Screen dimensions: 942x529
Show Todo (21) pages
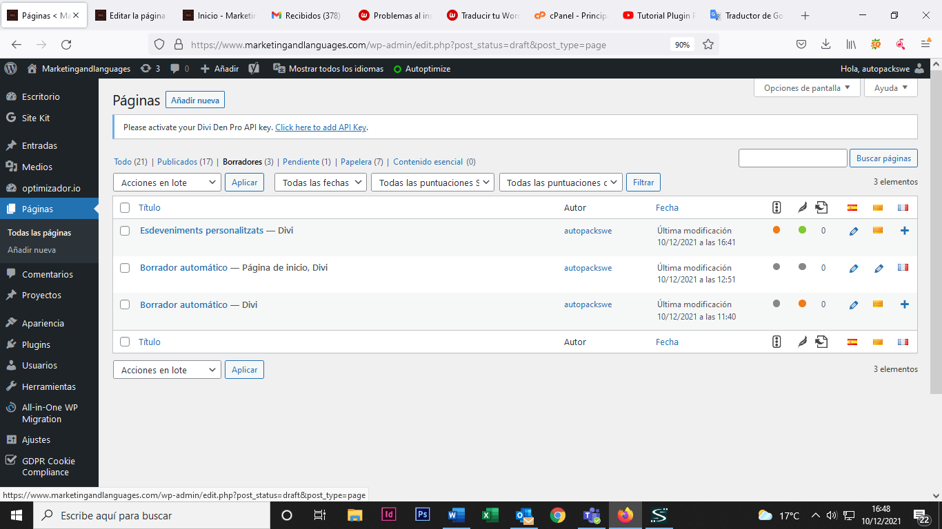[130, 162]
